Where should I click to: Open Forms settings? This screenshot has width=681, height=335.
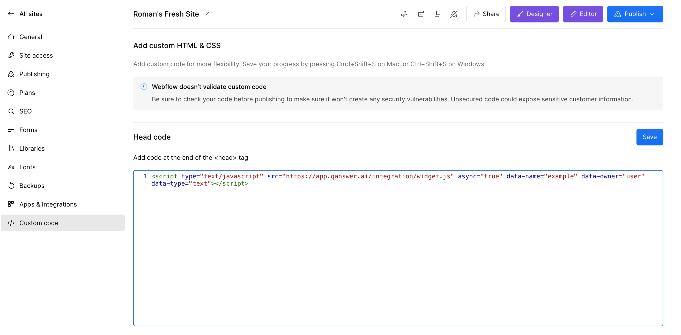click(63, 130)
